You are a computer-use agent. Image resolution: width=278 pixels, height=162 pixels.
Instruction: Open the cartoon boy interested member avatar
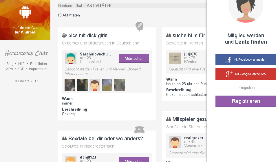[x=95, y=85]
